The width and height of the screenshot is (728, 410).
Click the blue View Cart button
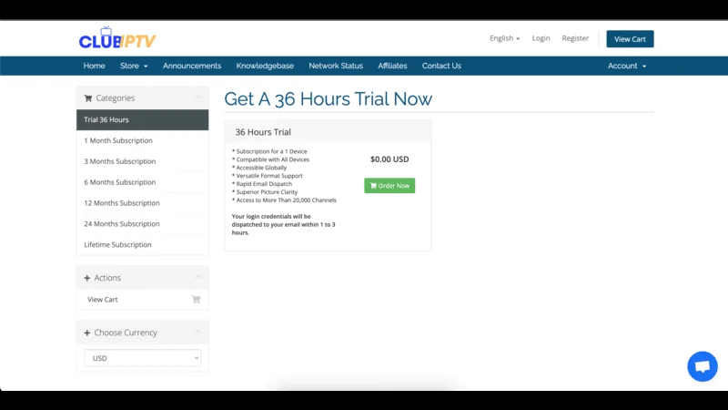[630, 39]
